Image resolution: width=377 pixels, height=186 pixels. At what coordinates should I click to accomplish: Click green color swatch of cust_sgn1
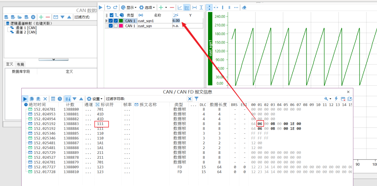(121, 21)
